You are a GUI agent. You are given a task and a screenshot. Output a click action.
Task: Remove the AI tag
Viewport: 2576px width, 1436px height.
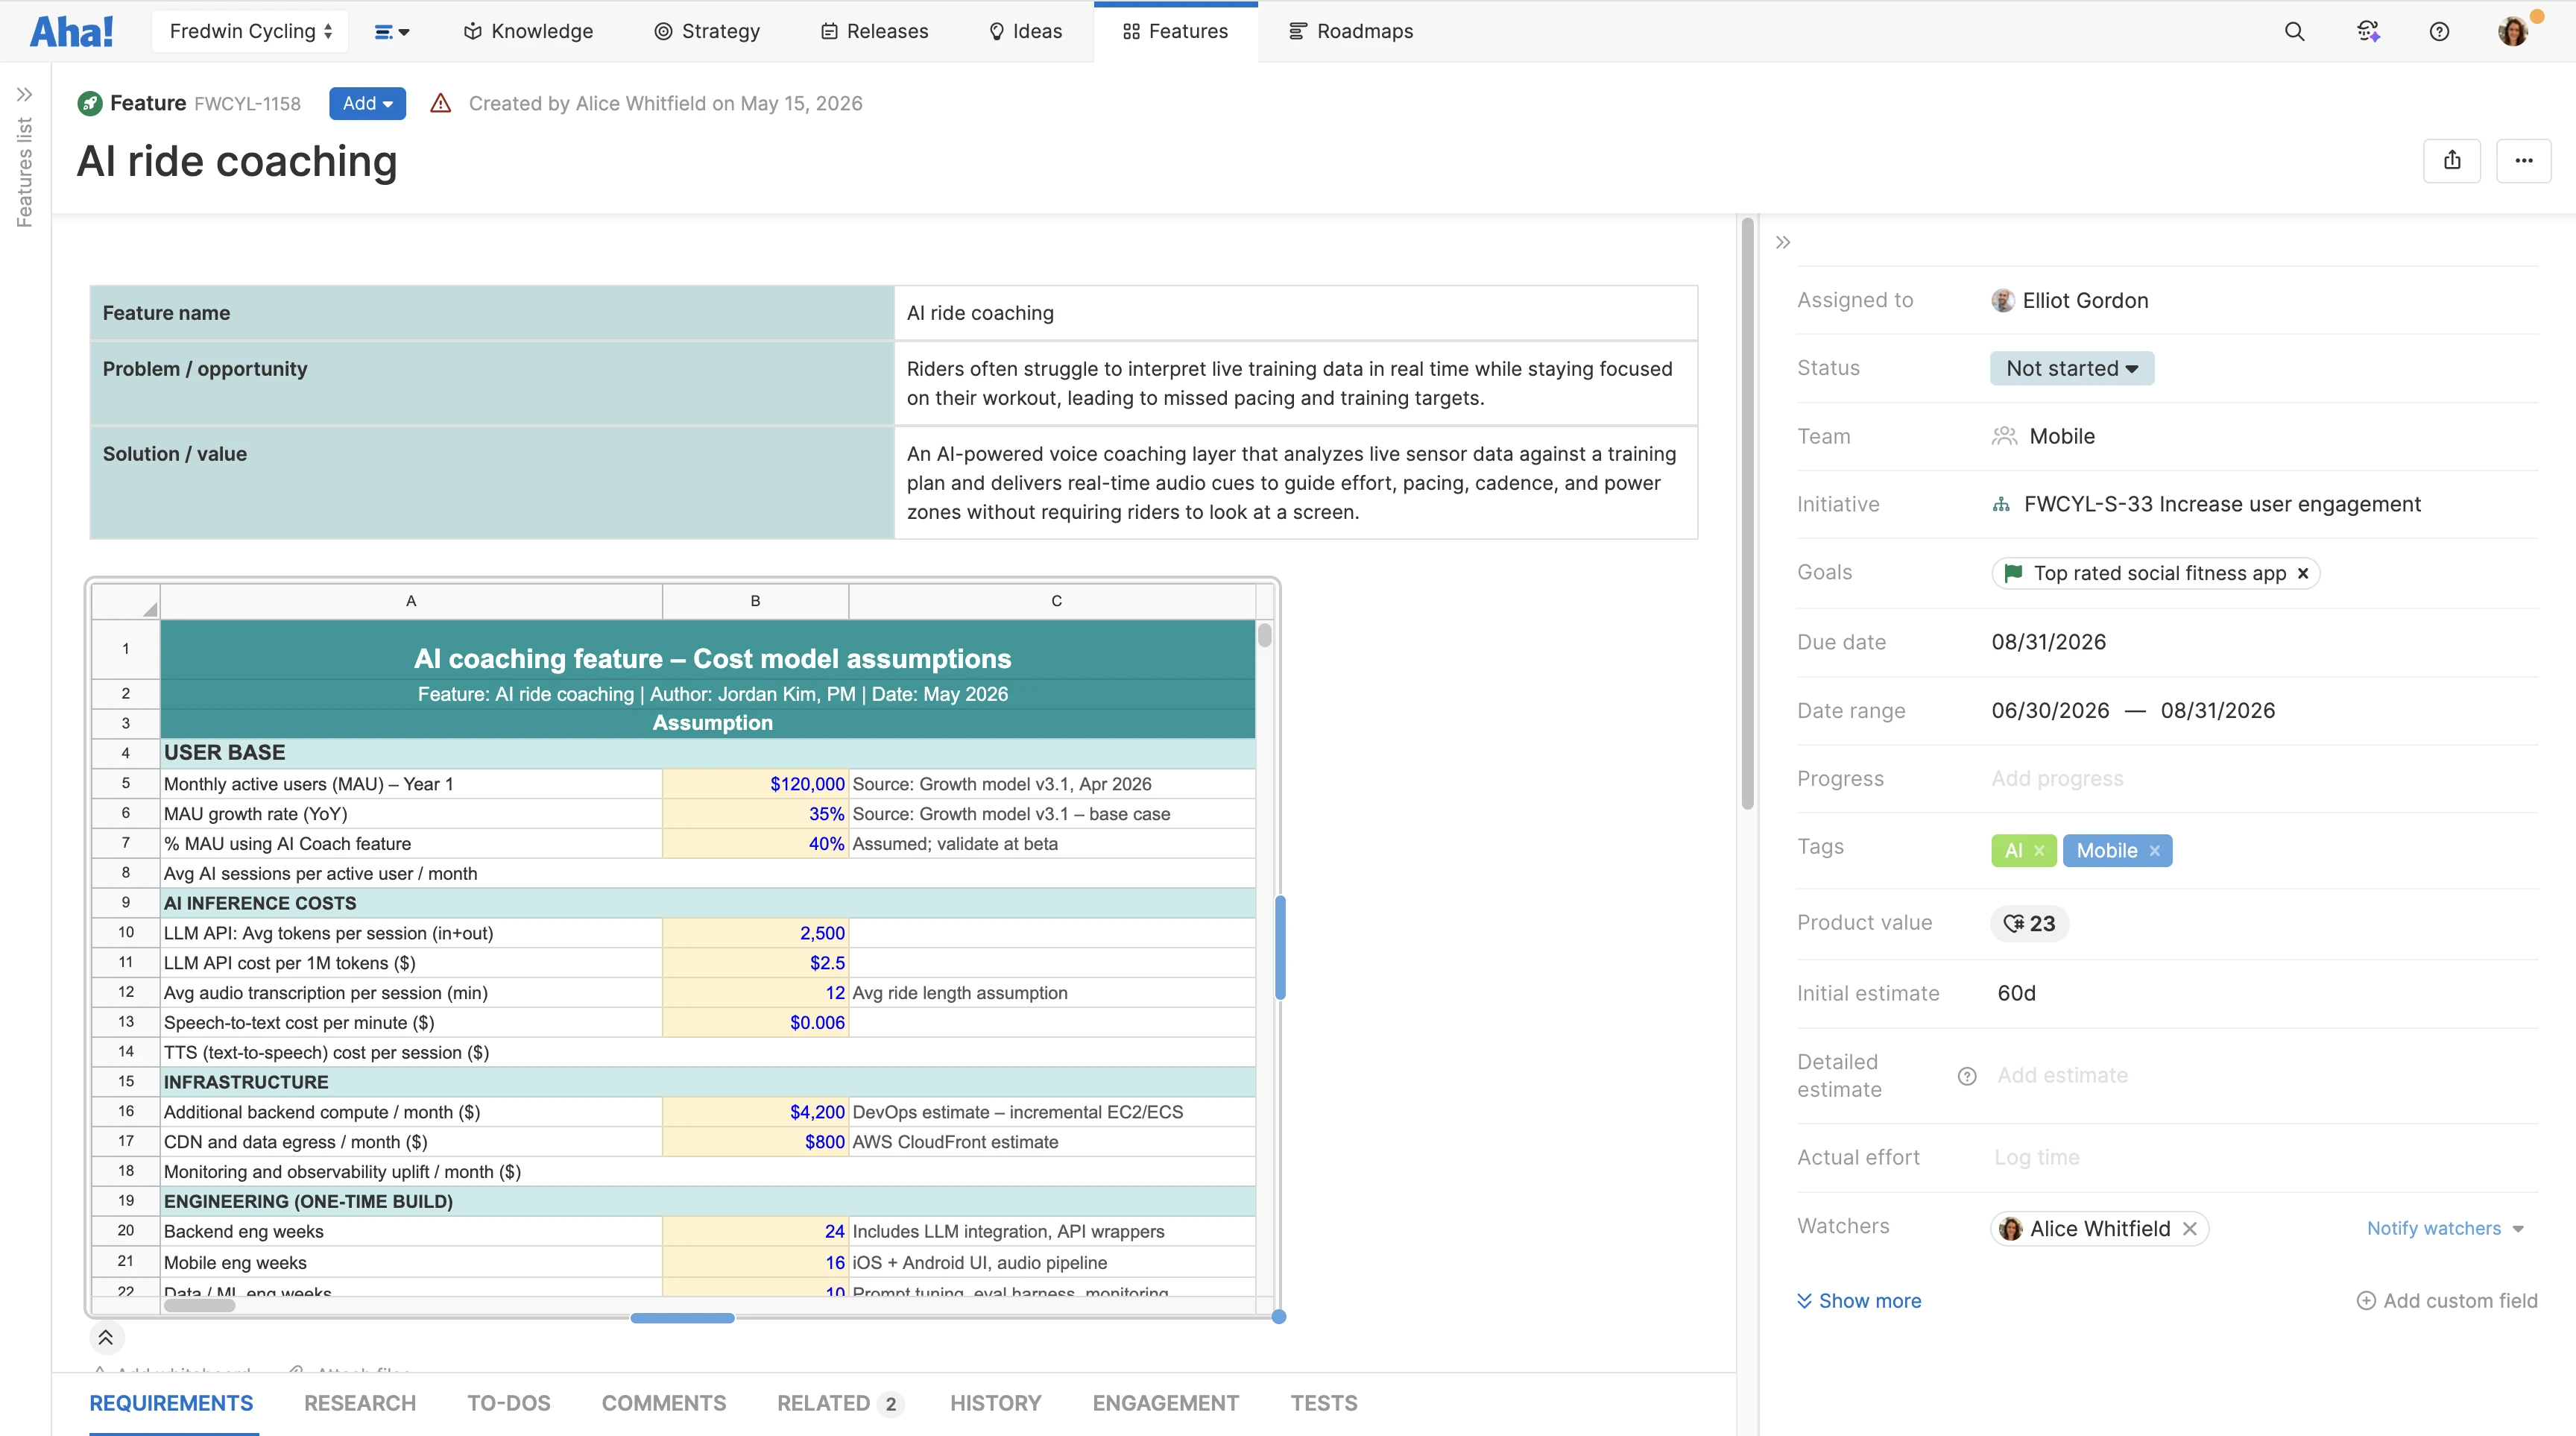(x=2039, y=851)
